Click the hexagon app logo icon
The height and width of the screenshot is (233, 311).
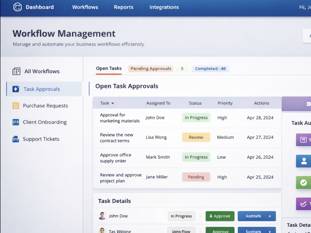click(17, 7)
